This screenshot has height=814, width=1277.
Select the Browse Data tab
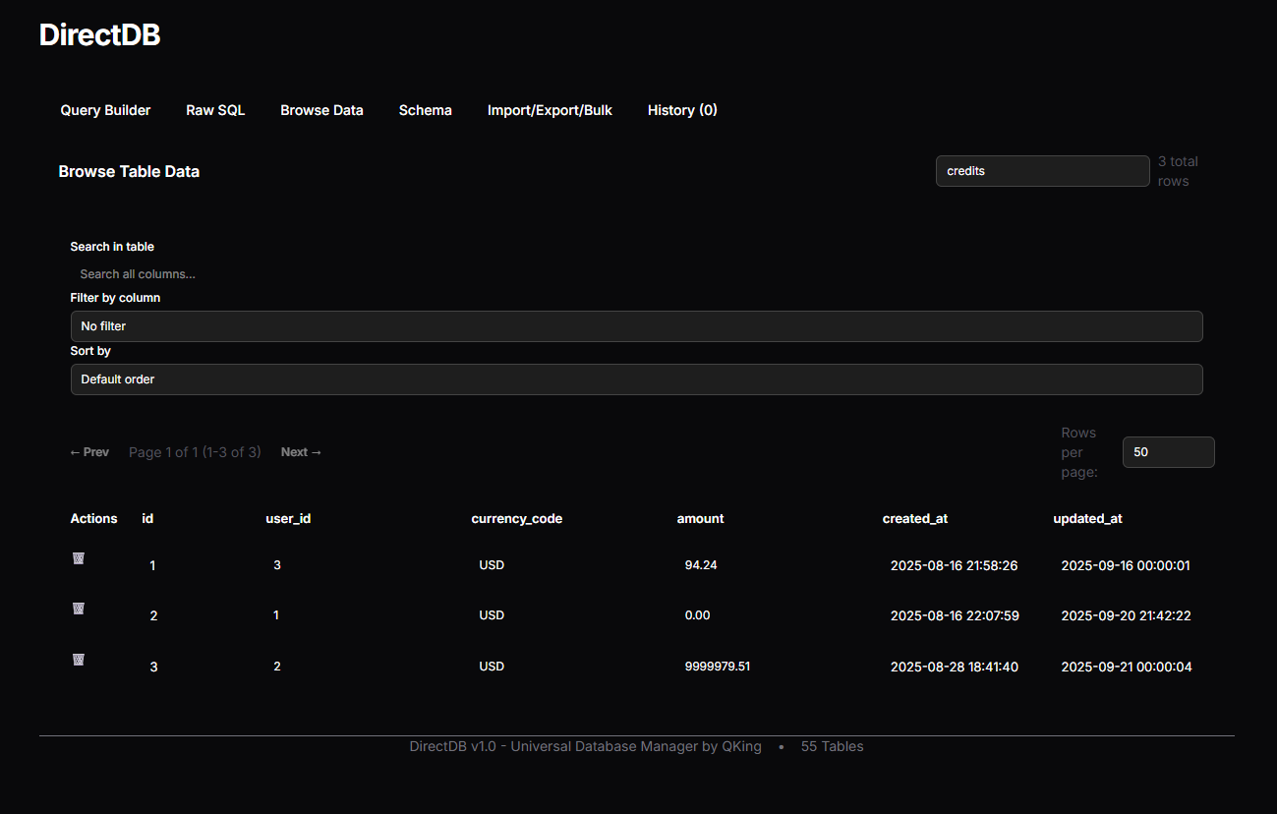click(x=321, y=110)
